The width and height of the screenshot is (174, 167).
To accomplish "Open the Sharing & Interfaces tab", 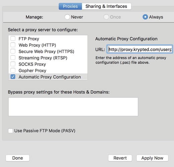I will click(x=106, y=6).
